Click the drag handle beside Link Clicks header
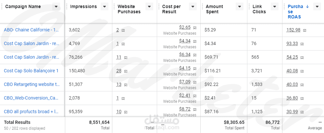324x133 pixels. coord(249,6)
